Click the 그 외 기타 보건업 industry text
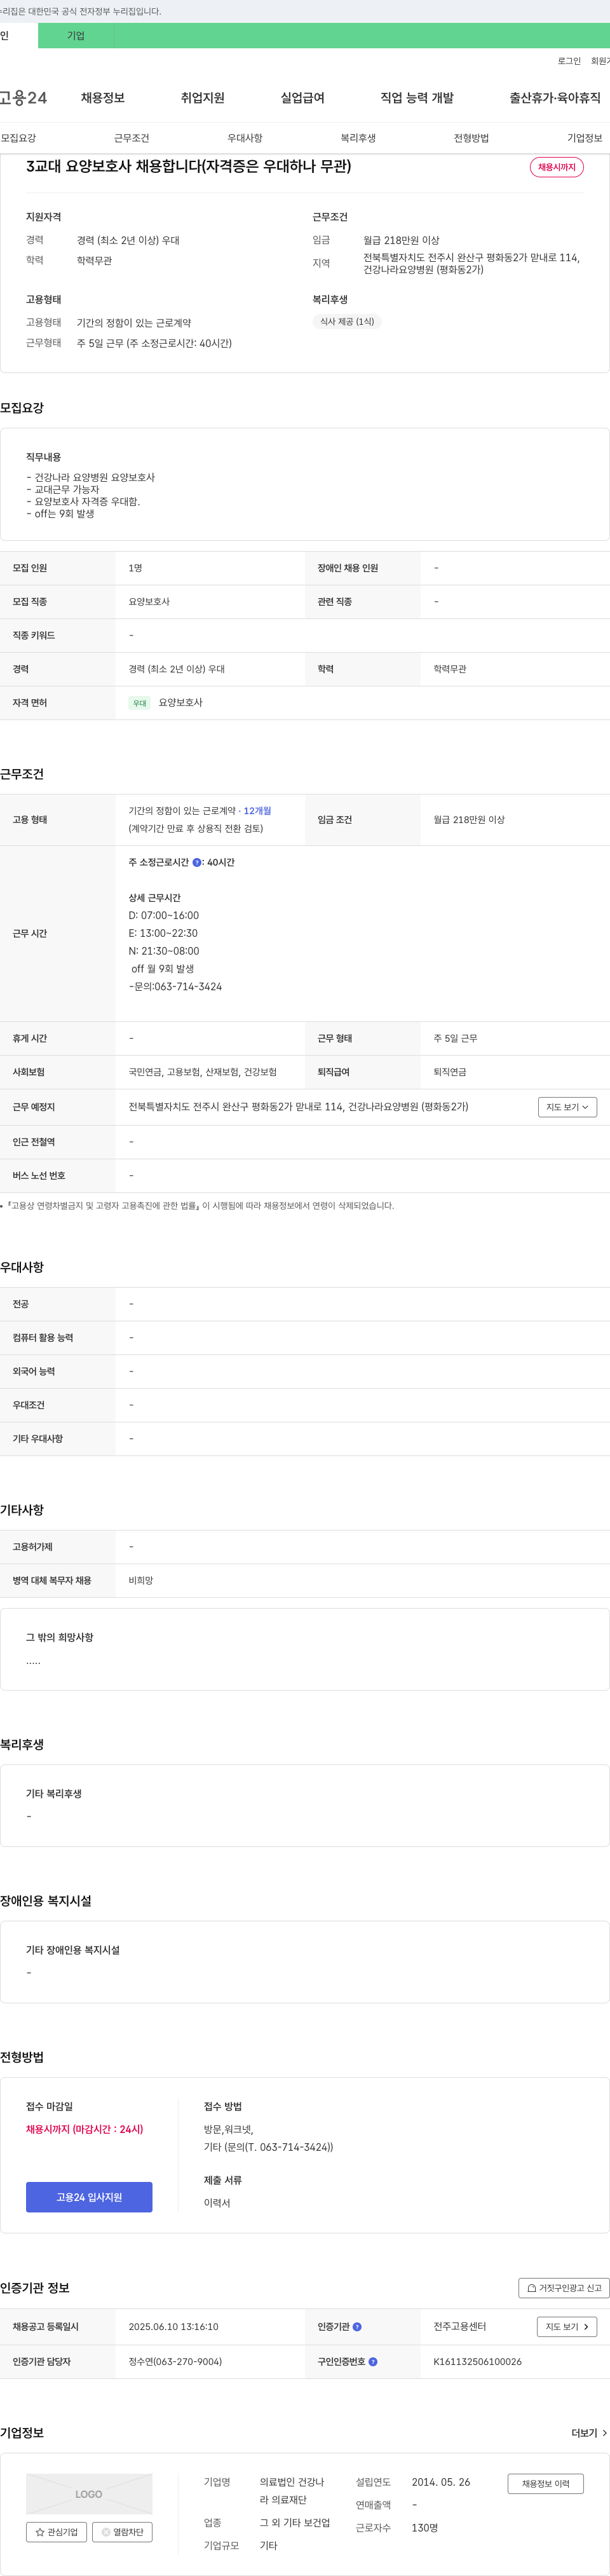Image resolution: width=610 pixels, height=2576 pixels. (295, 2523)
